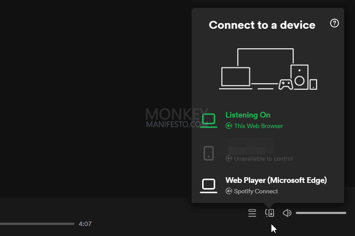Toggle the Connect to a device icon
This screenshot has width=355, height=236.
tap(270, 213)
